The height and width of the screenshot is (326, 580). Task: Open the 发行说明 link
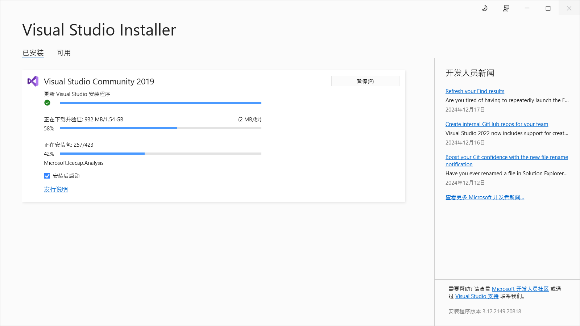pyautogui.click(x=55, y=189)
